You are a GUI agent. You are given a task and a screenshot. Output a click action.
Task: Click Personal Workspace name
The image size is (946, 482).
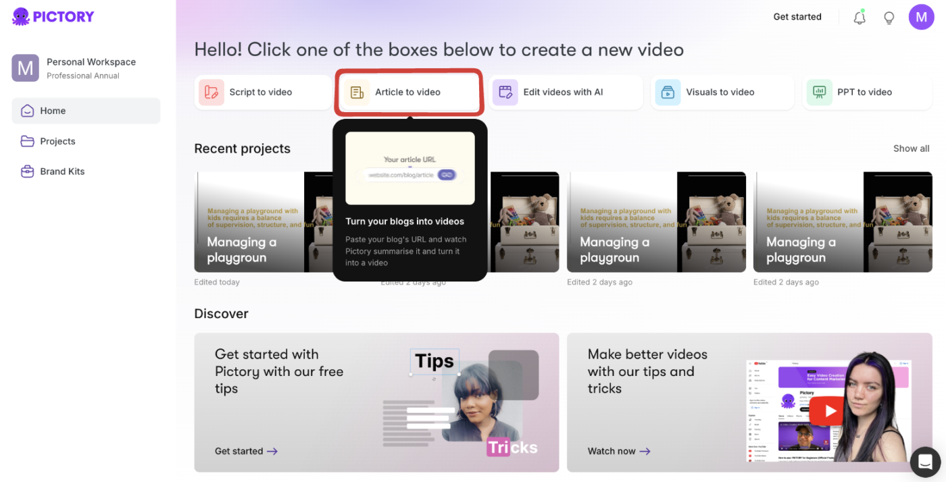point(91,62)
